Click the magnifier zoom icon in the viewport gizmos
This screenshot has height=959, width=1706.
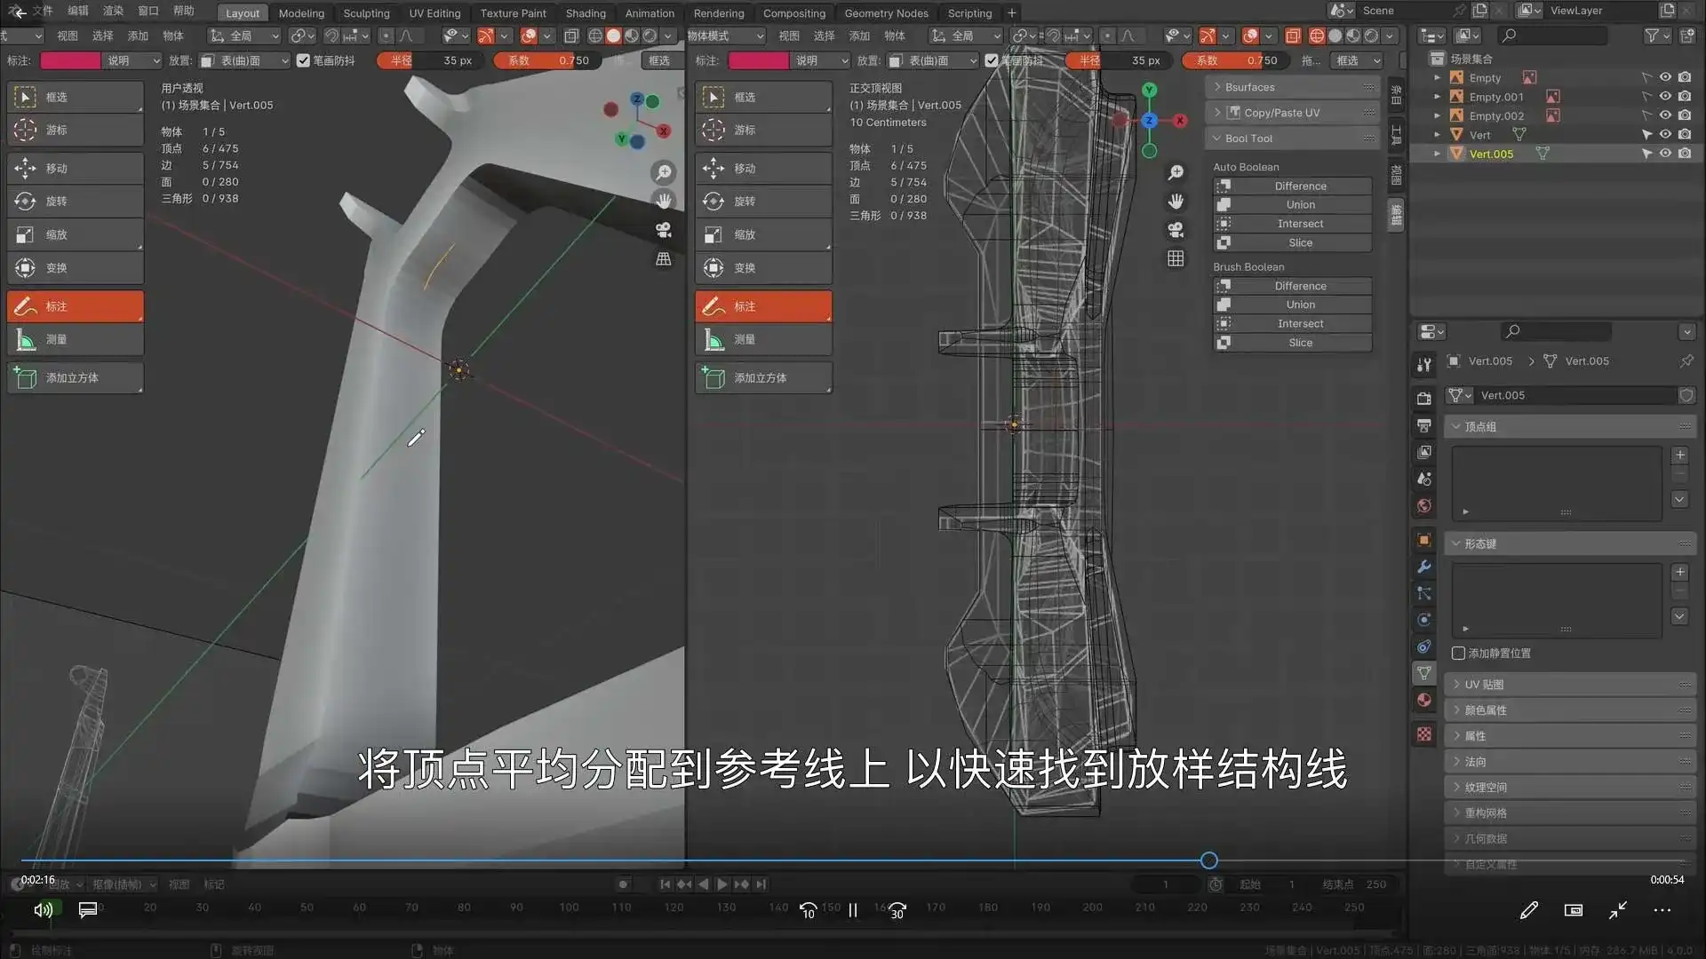[663, 172]
